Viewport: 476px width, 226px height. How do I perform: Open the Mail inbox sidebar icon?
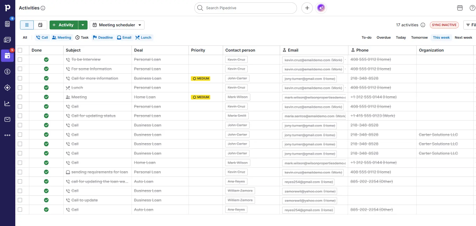(7, 119)
